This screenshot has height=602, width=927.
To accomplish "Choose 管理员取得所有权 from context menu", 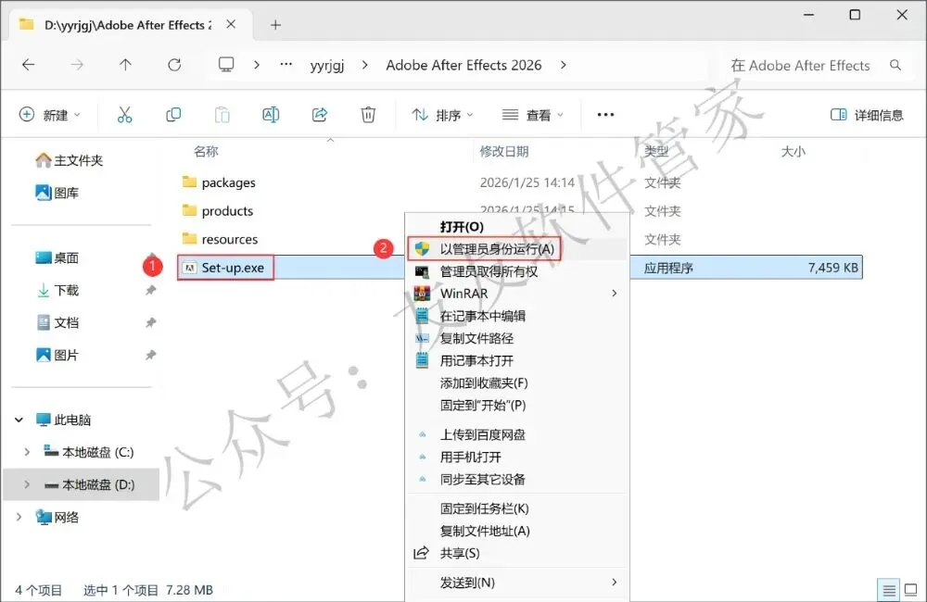I will (516, 271).
